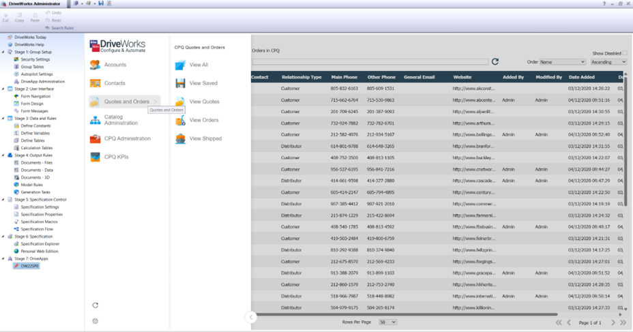Click the Save icon in title bar

(101, 3)
